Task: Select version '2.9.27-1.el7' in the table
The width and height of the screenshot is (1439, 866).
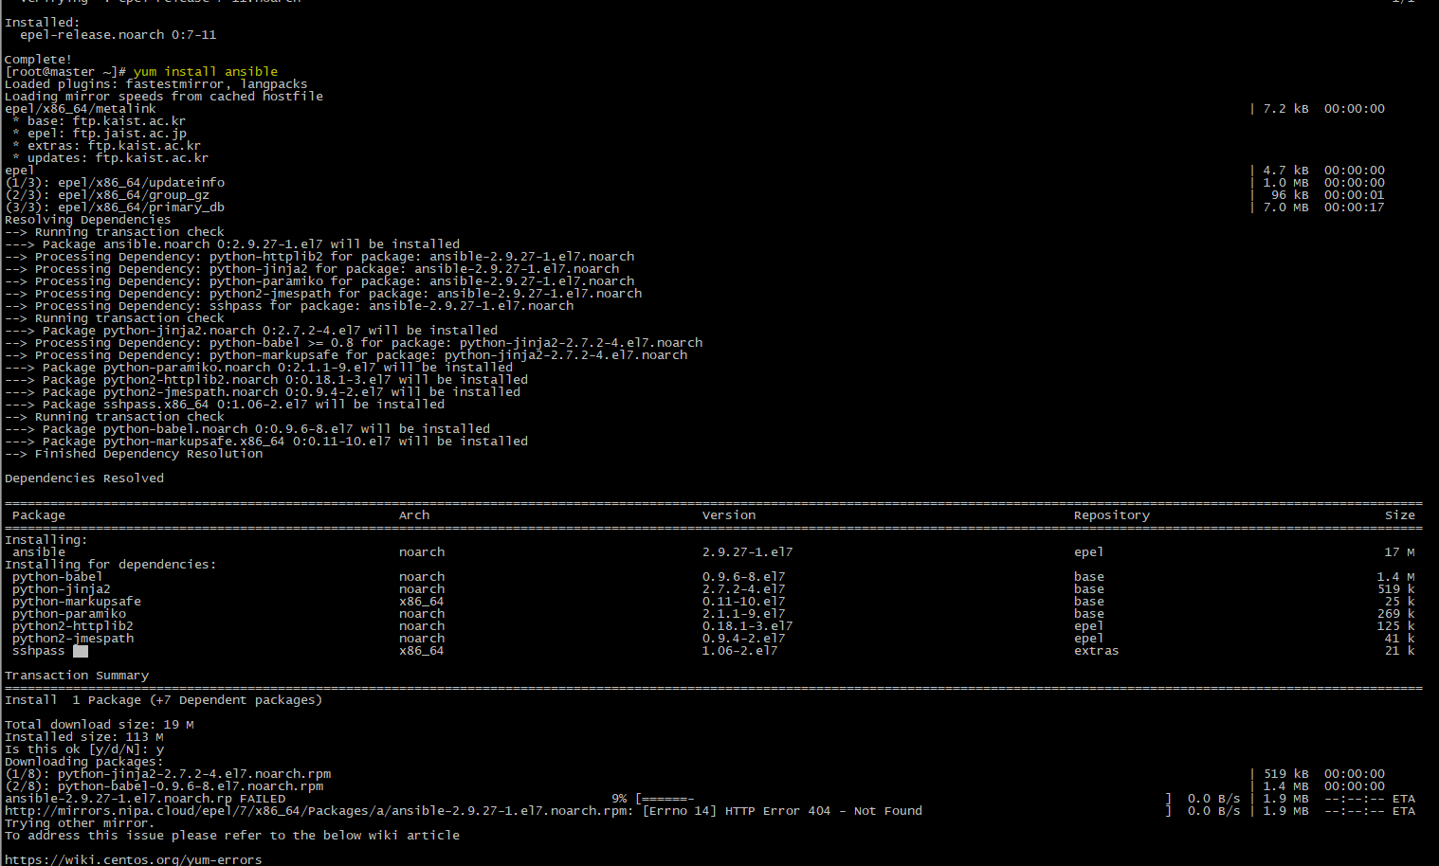Action: (x=748, y=552)
